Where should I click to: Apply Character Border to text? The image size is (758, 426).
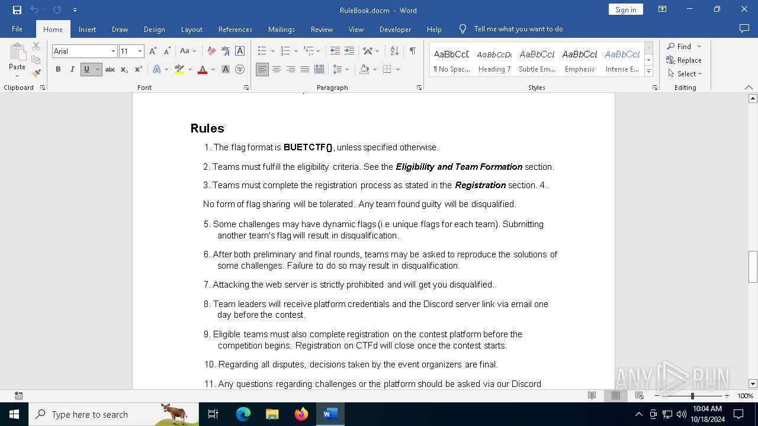point(240,51)
